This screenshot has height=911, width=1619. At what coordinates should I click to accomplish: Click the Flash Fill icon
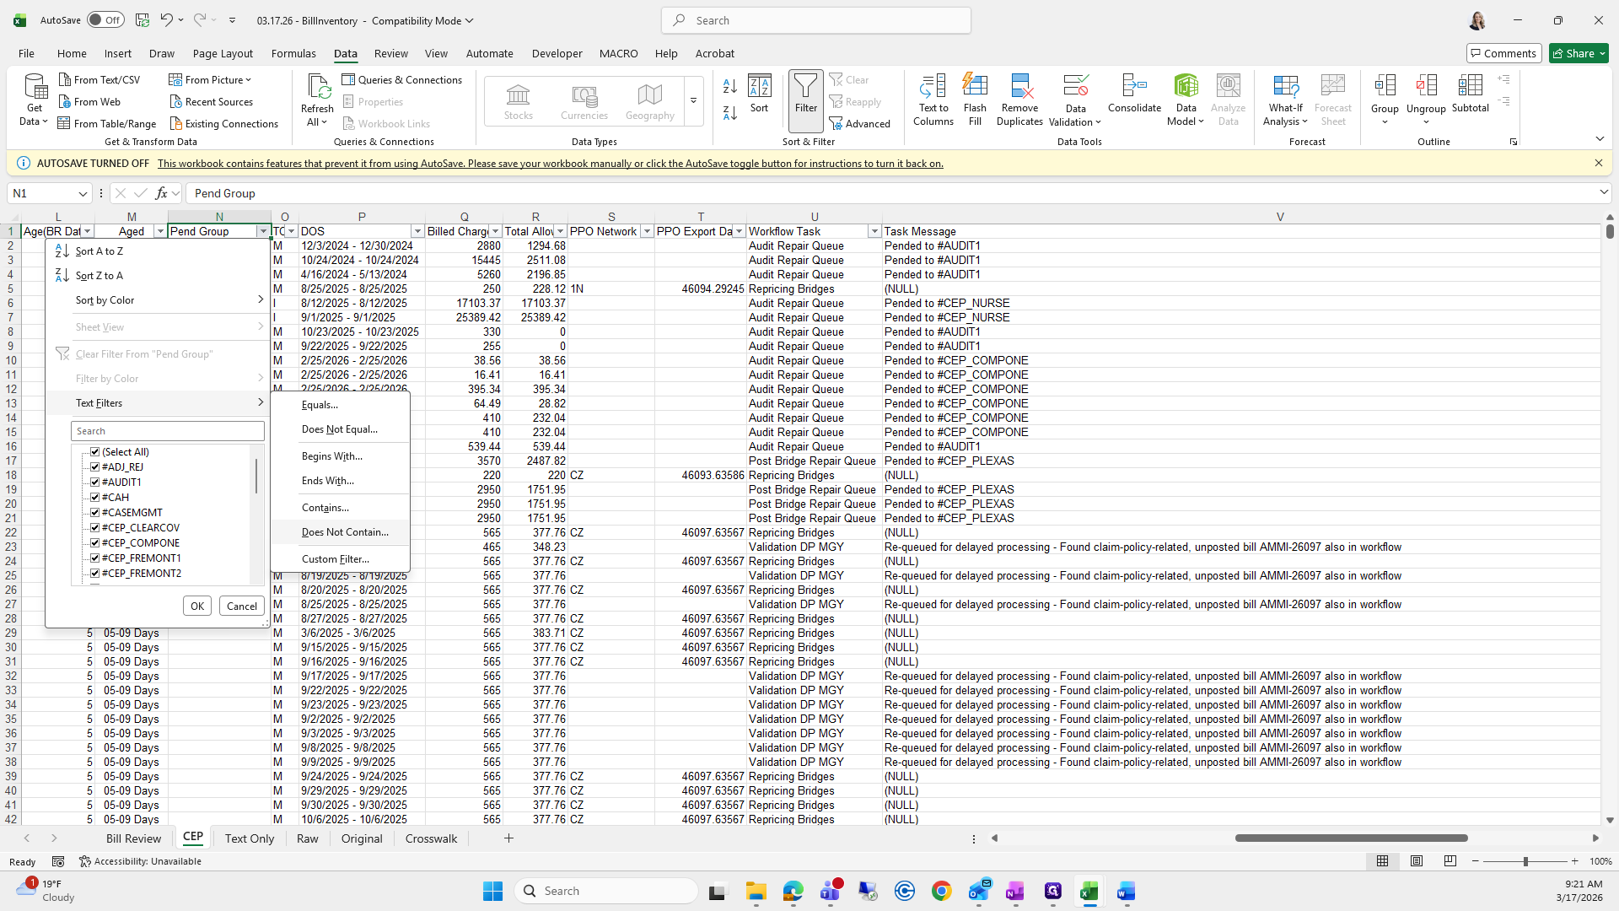pyautogui.click(x=975, y=100)
